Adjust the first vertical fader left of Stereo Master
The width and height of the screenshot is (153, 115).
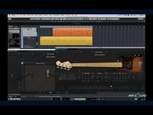point(83,77)
